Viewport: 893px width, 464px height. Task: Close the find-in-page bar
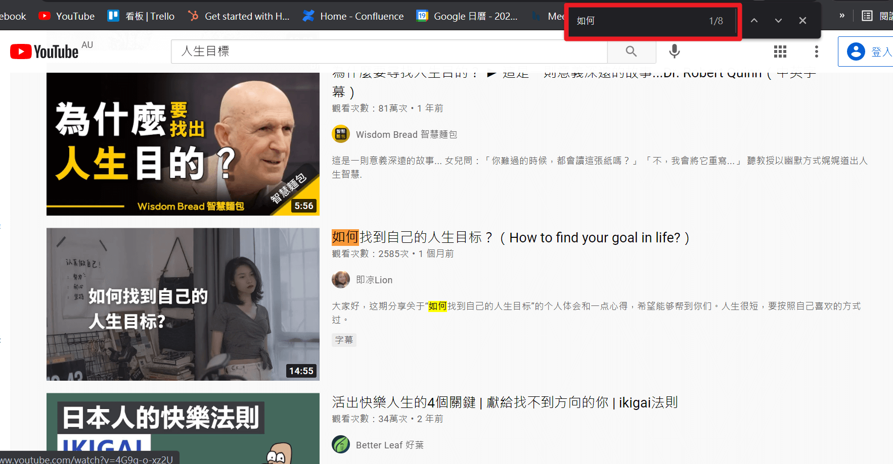802,21
